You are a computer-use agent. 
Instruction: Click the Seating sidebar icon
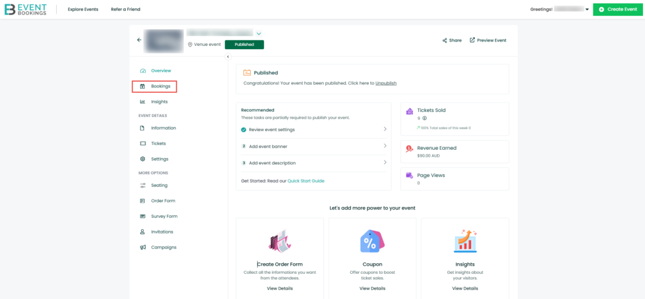point(143,186)
